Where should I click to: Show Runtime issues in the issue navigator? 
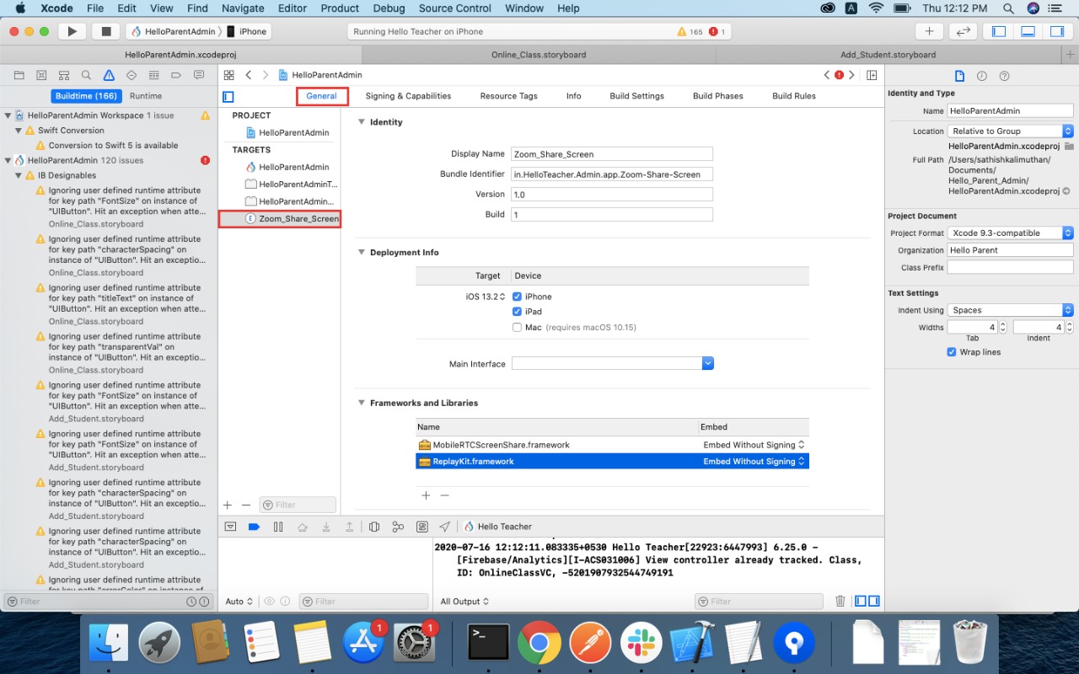(146, 96)
